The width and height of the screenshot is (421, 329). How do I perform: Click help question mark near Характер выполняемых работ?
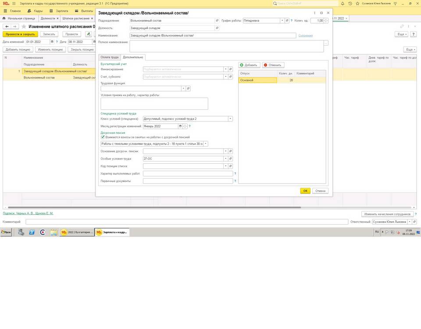point(235,174)
